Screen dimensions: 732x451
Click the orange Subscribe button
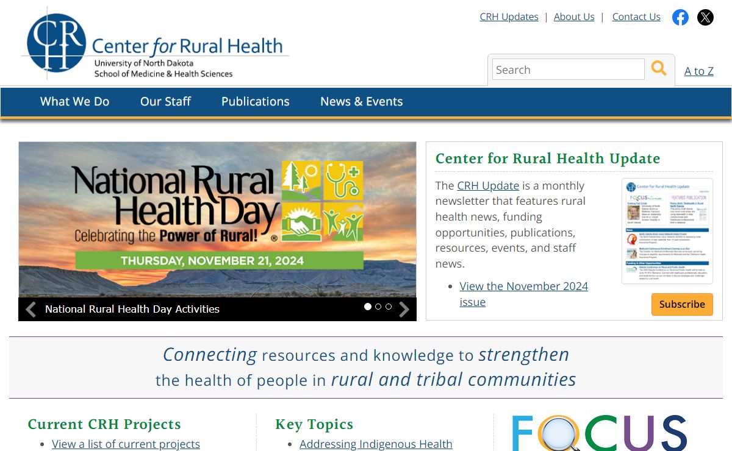point(682,304)
